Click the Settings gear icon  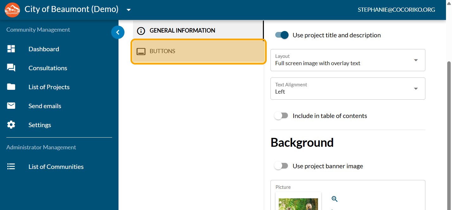(11, 125)
